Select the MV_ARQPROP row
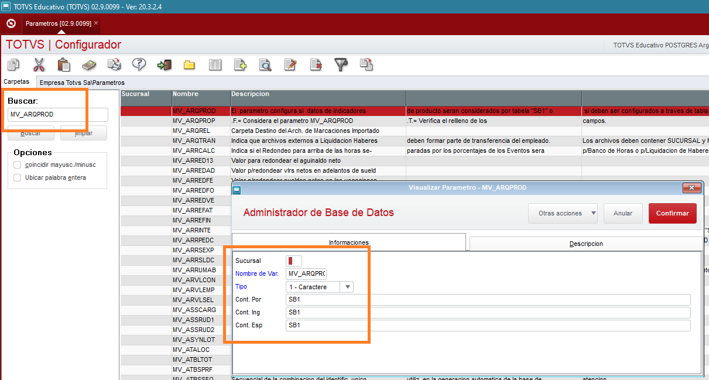 tap(415, 121)
